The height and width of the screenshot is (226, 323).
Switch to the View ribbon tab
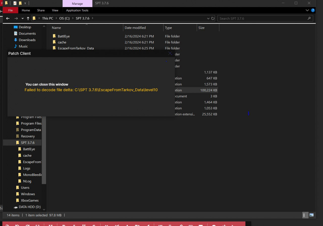[55, 10]
